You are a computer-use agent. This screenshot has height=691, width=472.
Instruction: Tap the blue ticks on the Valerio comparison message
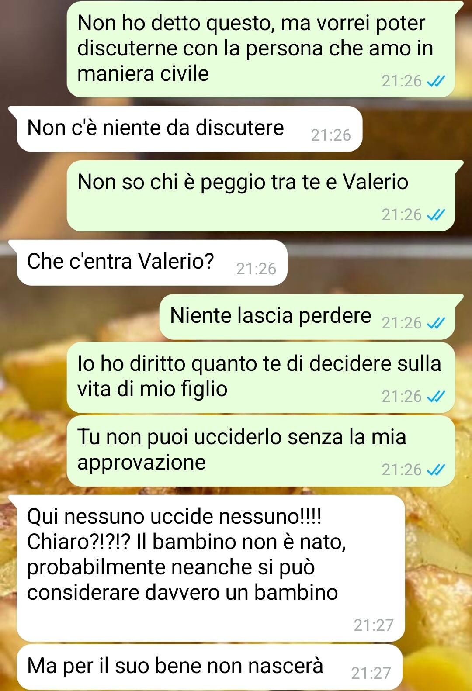point(436,215)
